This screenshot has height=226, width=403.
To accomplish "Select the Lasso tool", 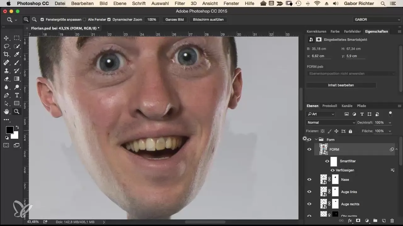I will point(6,46).
